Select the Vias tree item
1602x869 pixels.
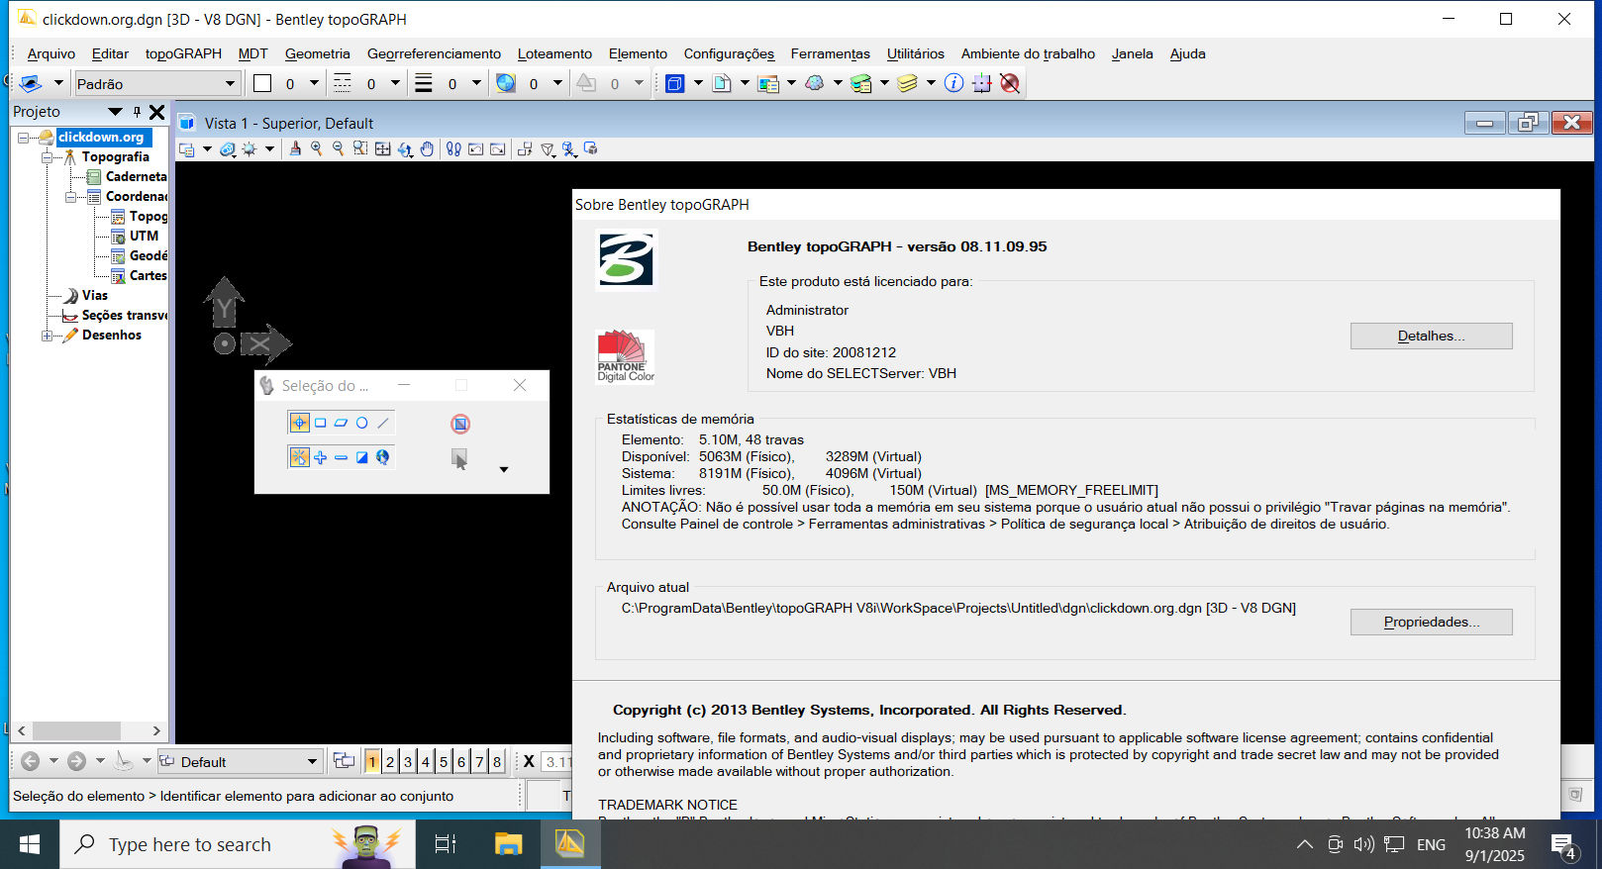95,296
